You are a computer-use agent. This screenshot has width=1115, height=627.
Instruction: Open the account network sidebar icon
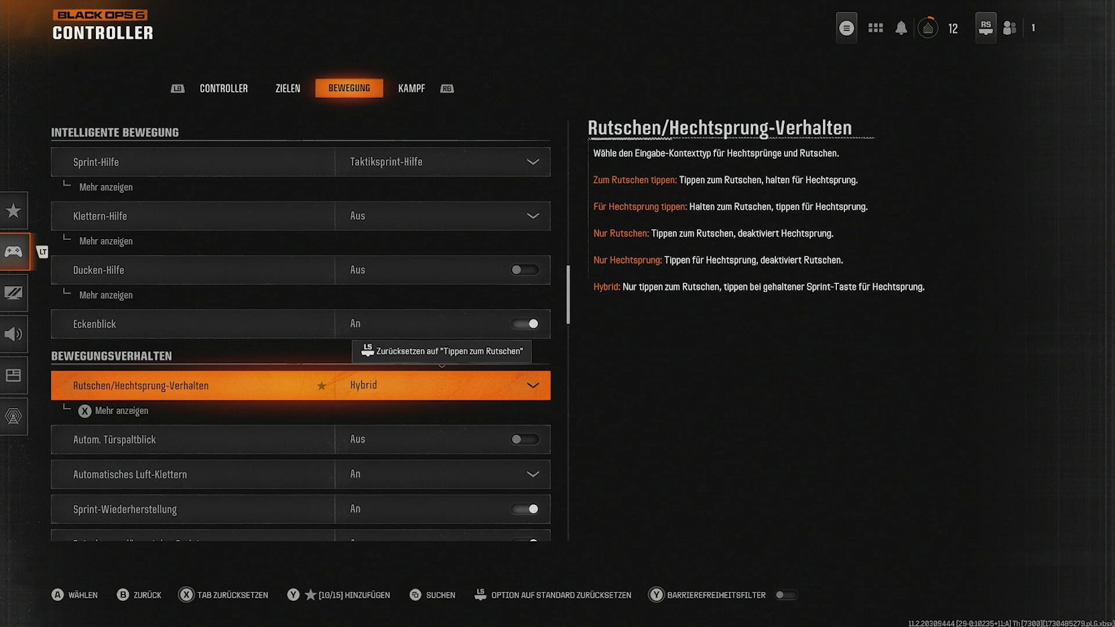click(13, 416)
